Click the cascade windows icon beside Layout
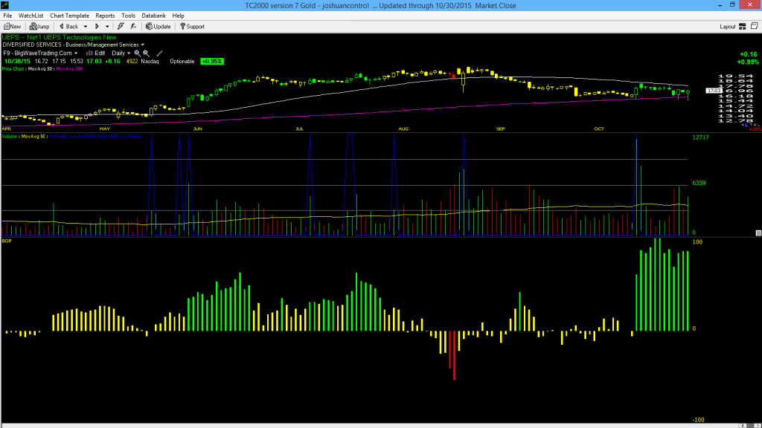 755,26
